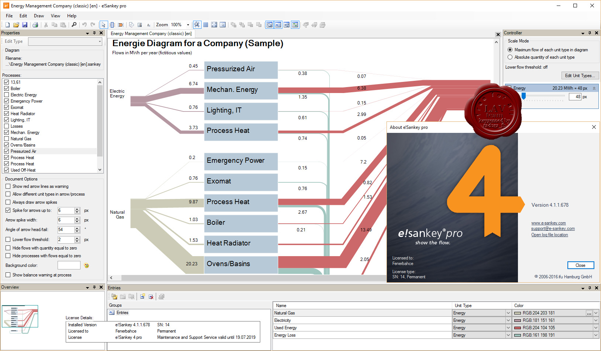The width and height of the screenshot is (601, 351).
Task: Enable Always draw arrow spikes
Action: (8, 202)
